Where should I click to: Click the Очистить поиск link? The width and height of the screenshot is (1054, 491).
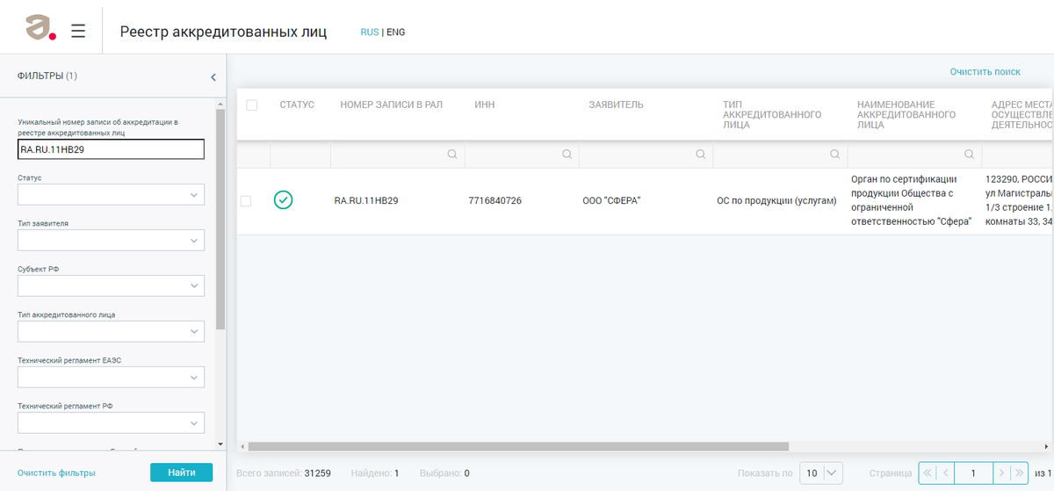[x=985, y=72]
